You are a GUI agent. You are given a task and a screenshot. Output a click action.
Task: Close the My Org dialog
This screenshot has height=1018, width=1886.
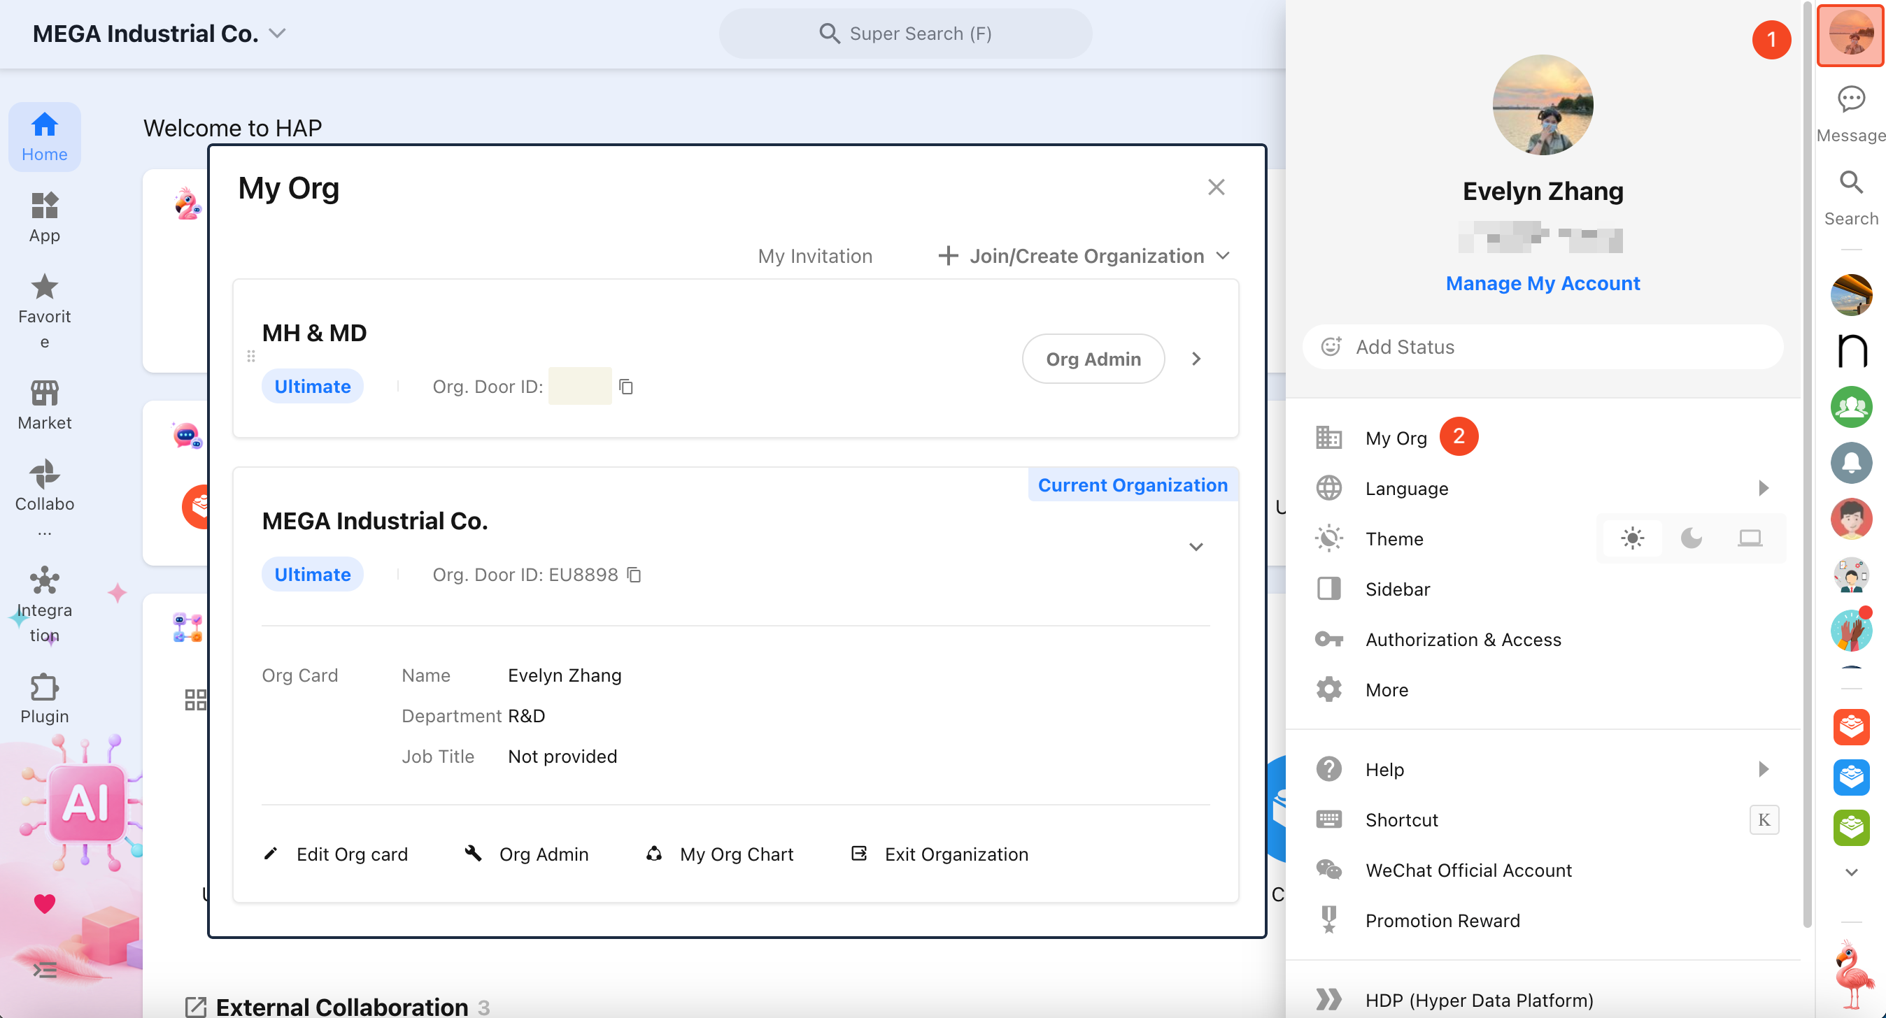[x=1216, y=187]
